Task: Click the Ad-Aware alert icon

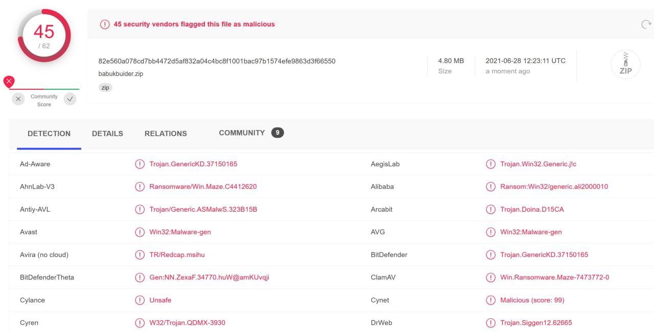Action: coord(139,164)
